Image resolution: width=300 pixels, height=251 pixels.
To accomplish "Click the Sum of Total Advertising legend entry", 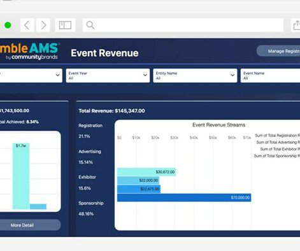I will (x=278, y=142).
